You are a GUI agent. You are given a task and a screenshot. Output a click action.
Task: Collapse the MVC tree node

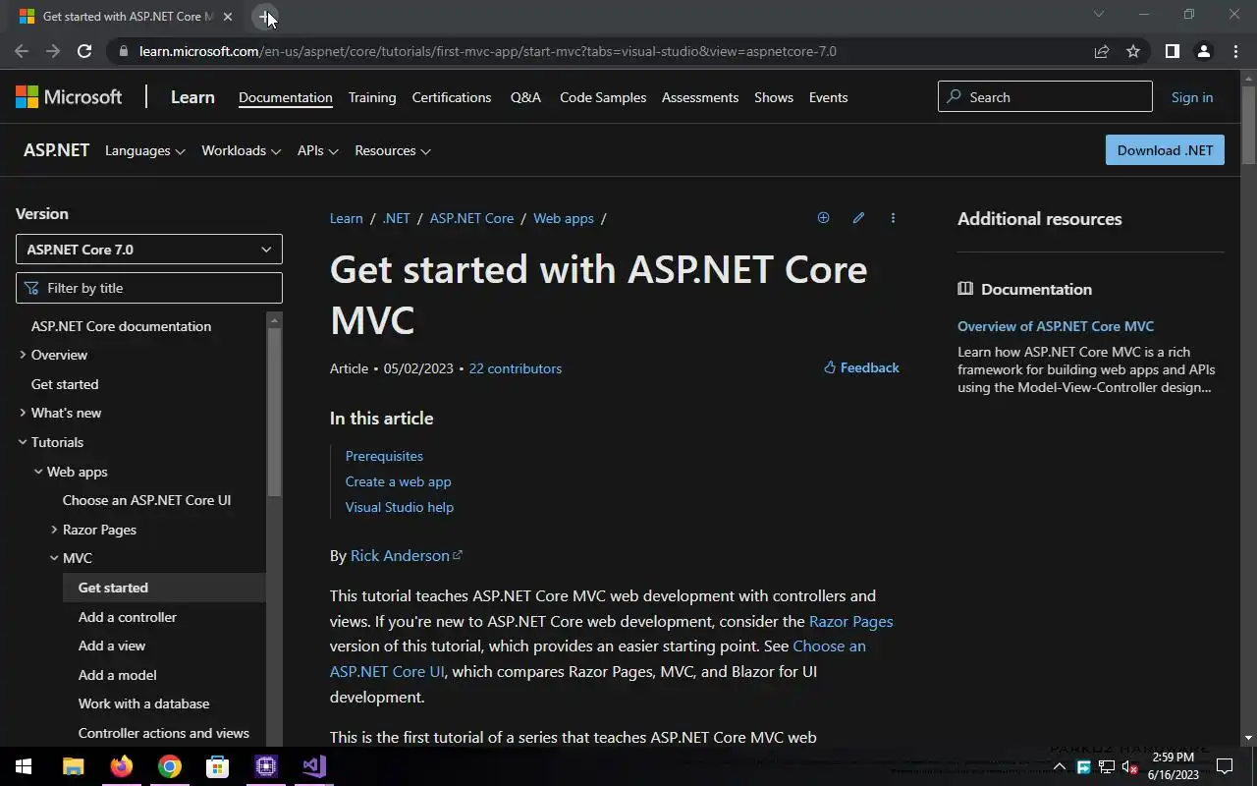[x=54, y=558]
